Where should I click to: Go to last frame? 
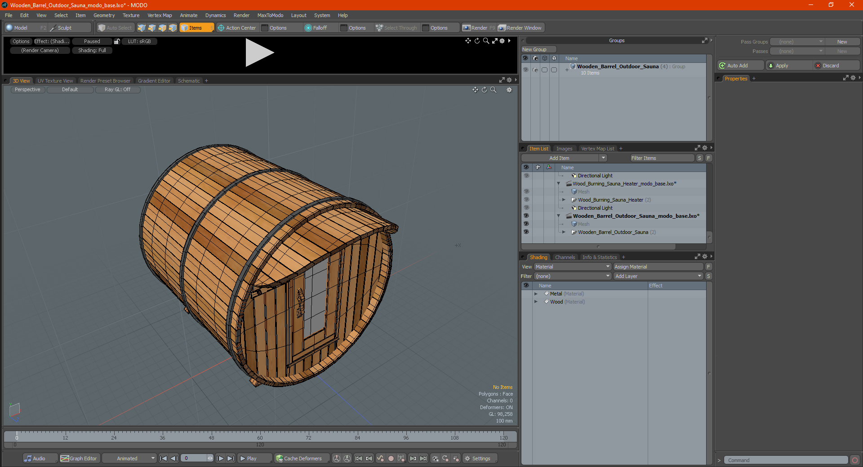click(x=231, y=458)
